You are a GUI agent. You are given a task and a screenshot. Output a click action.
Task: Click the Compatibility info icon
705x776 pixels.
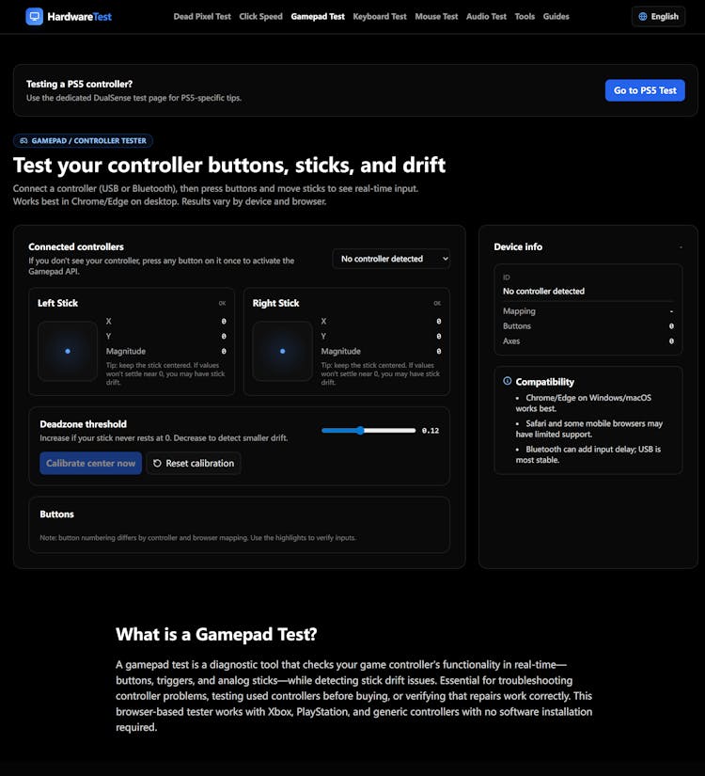[x=507, y=381]
